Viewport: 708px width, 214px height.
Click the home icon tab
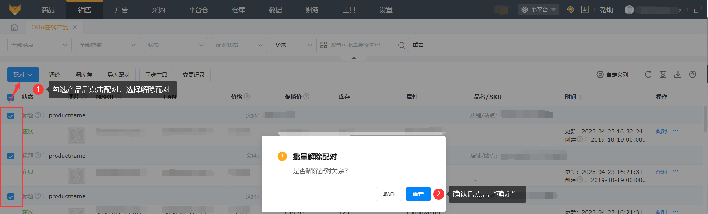(14, 27)
